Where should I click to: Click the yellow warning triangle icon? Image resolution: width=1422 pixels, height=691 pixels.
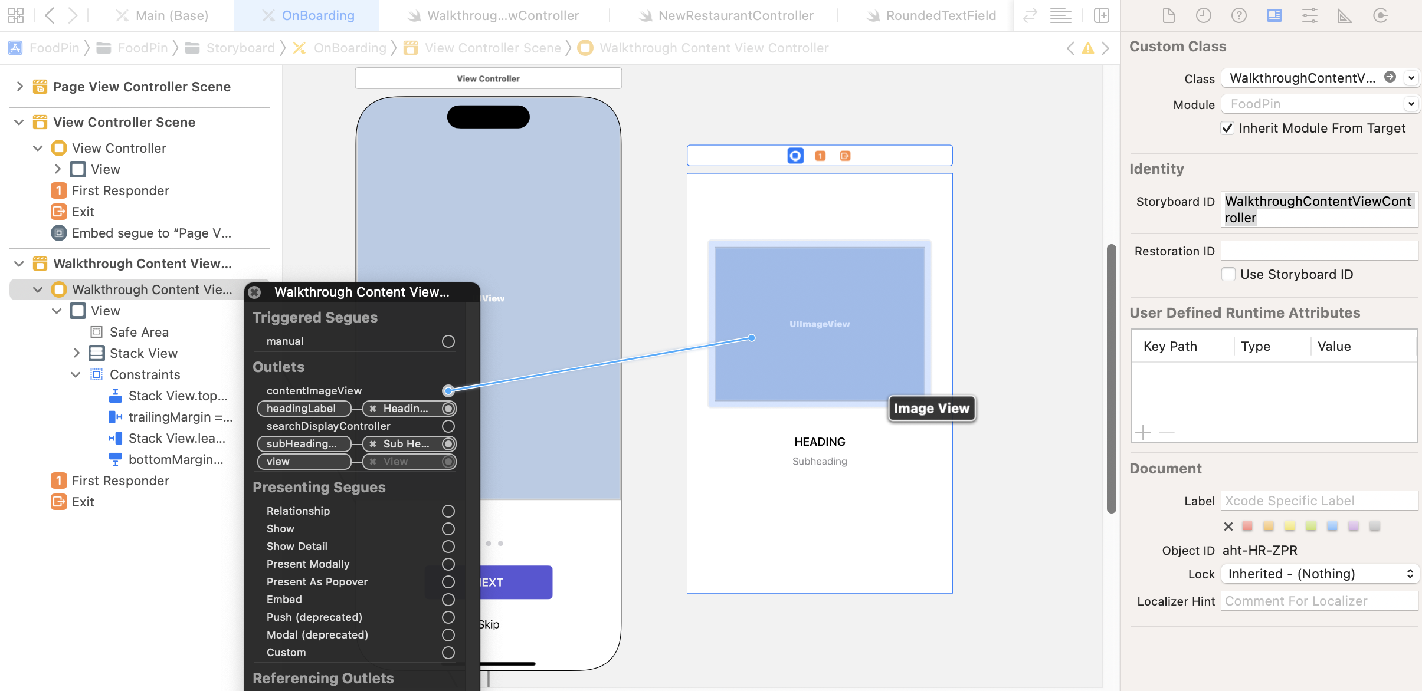click(1087, 48)
